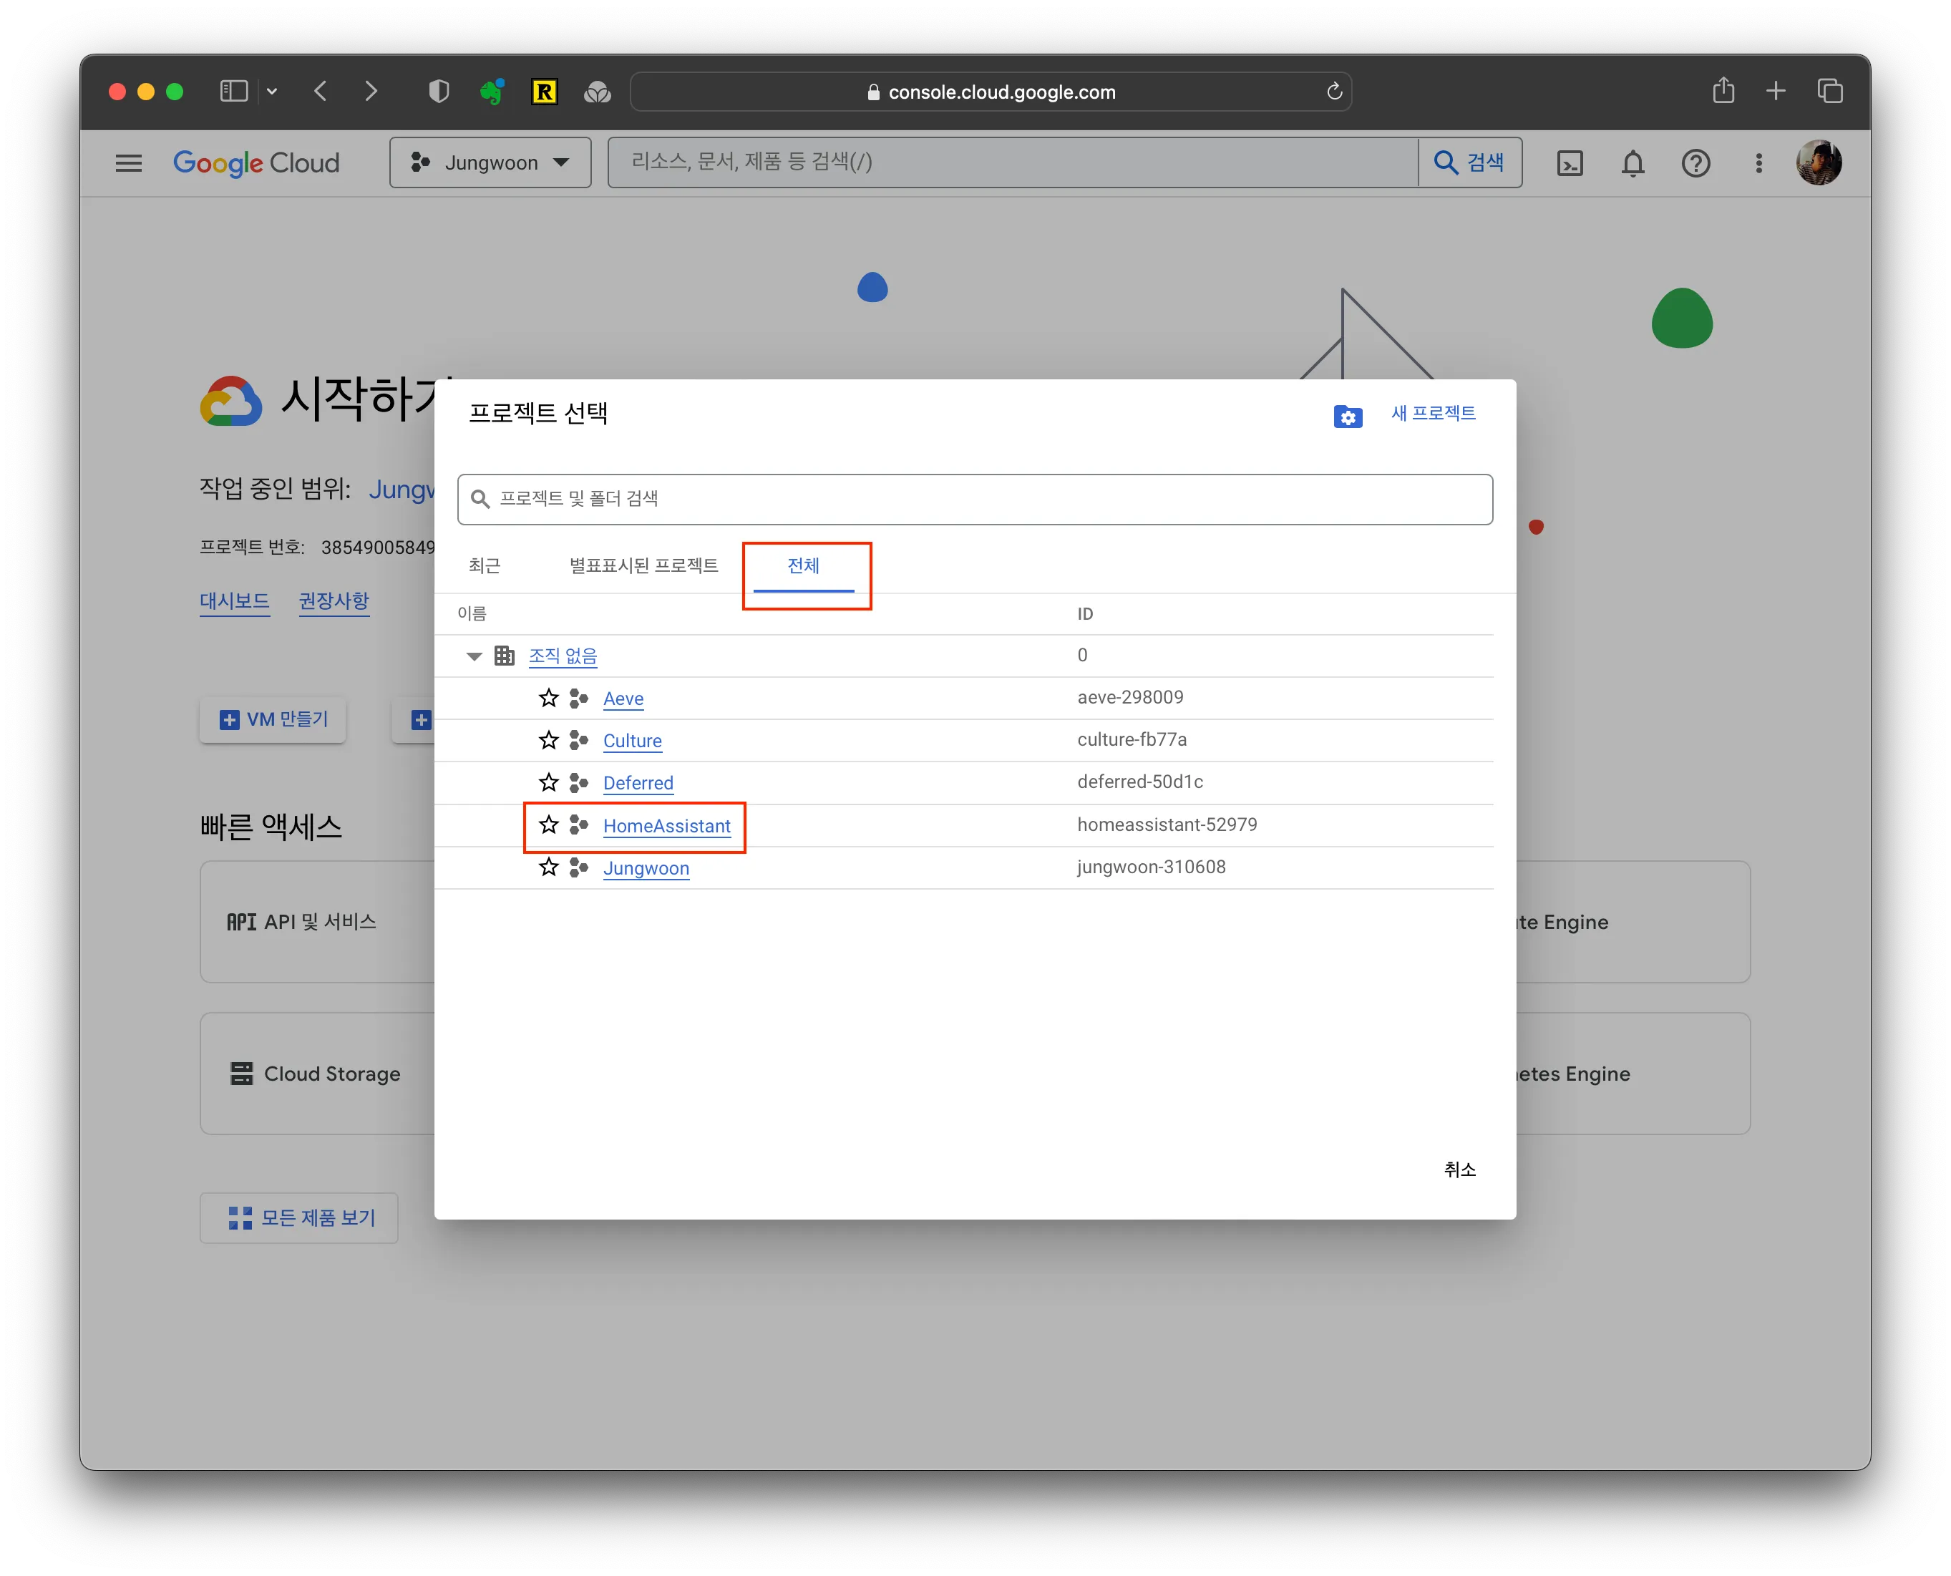Switch to the 전체 tab
Screen dimensions: 1951x1576
point(802,565)
